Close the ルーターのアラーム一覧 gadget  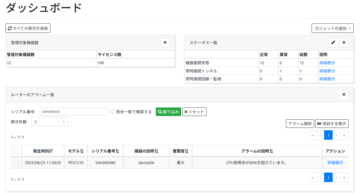pyautogui.click(x=344, y=94)
